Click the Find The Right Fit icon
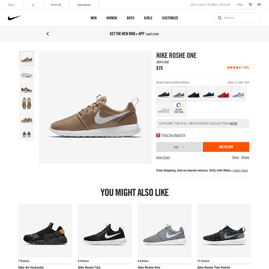This screenshot has height=269, width=269. click(158, 135)
